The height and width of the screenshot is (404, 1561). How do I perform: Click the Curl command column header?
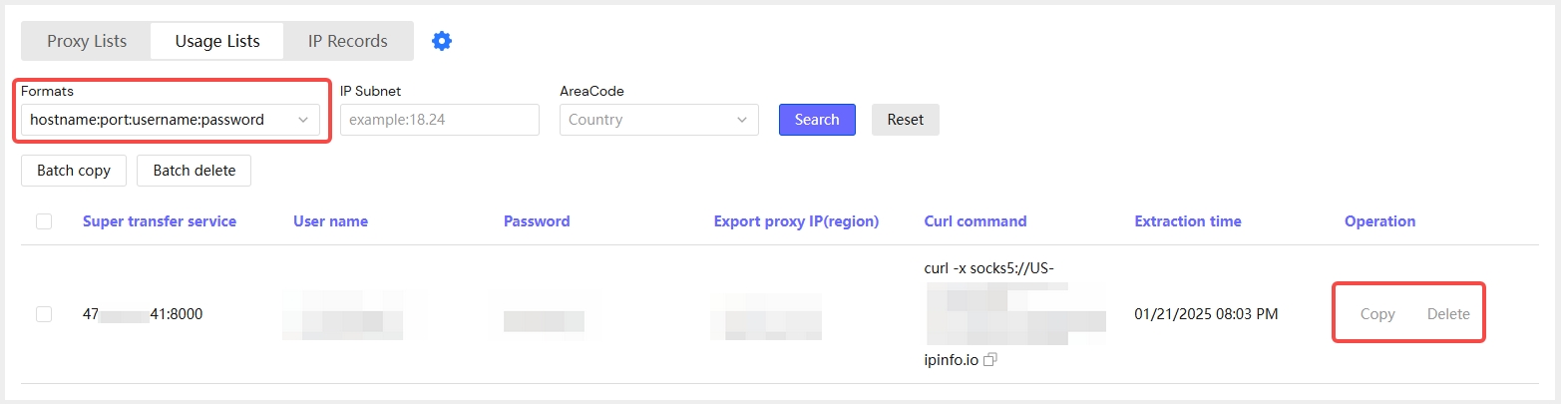(976, 221)
